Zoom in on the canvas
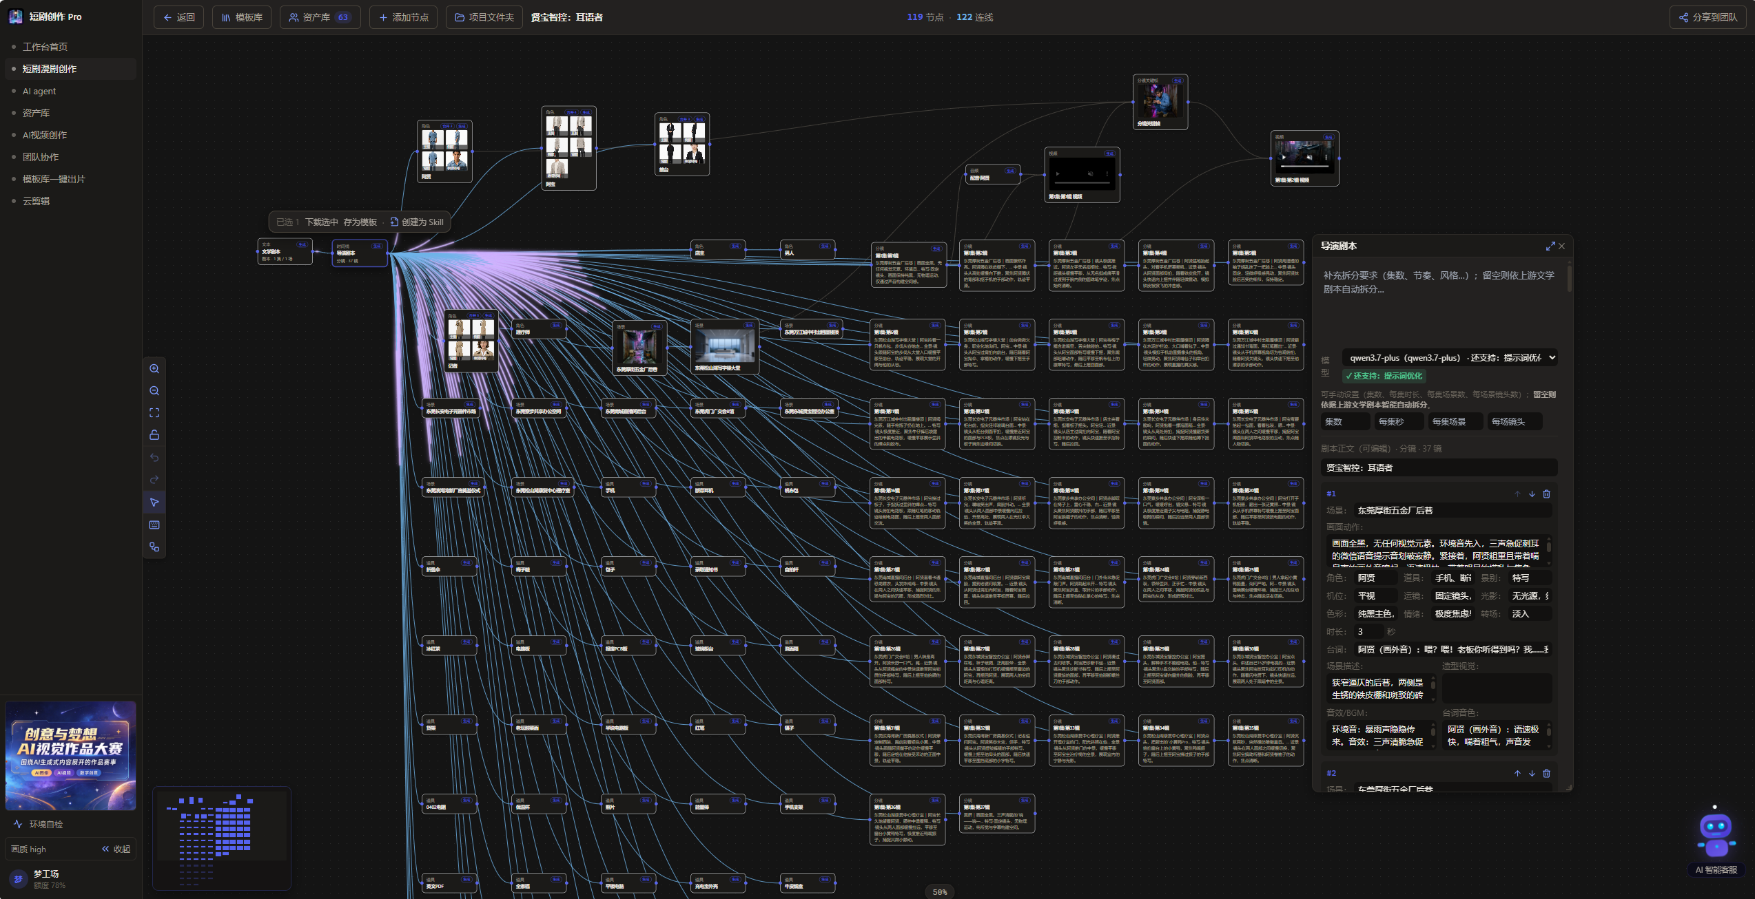This screenshot has width=1755, height=899. click(x=154, y=369)
